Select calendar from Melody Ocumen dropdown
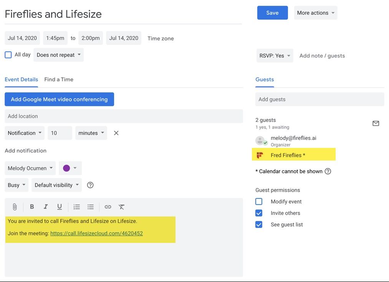This screenshot has width=389, height=282. pyautogui.click(x=30, y=168)
